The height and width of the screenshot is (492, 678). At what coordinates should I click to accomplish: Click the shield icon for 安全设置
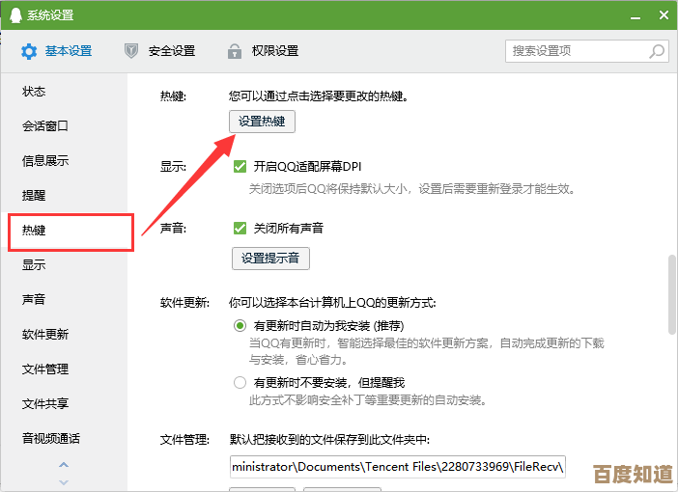(x=131, y=51)
